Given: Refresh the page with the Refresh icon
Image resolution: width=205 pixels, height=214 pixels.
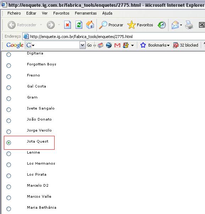Looking at the screenshot, I should [79, 25].
